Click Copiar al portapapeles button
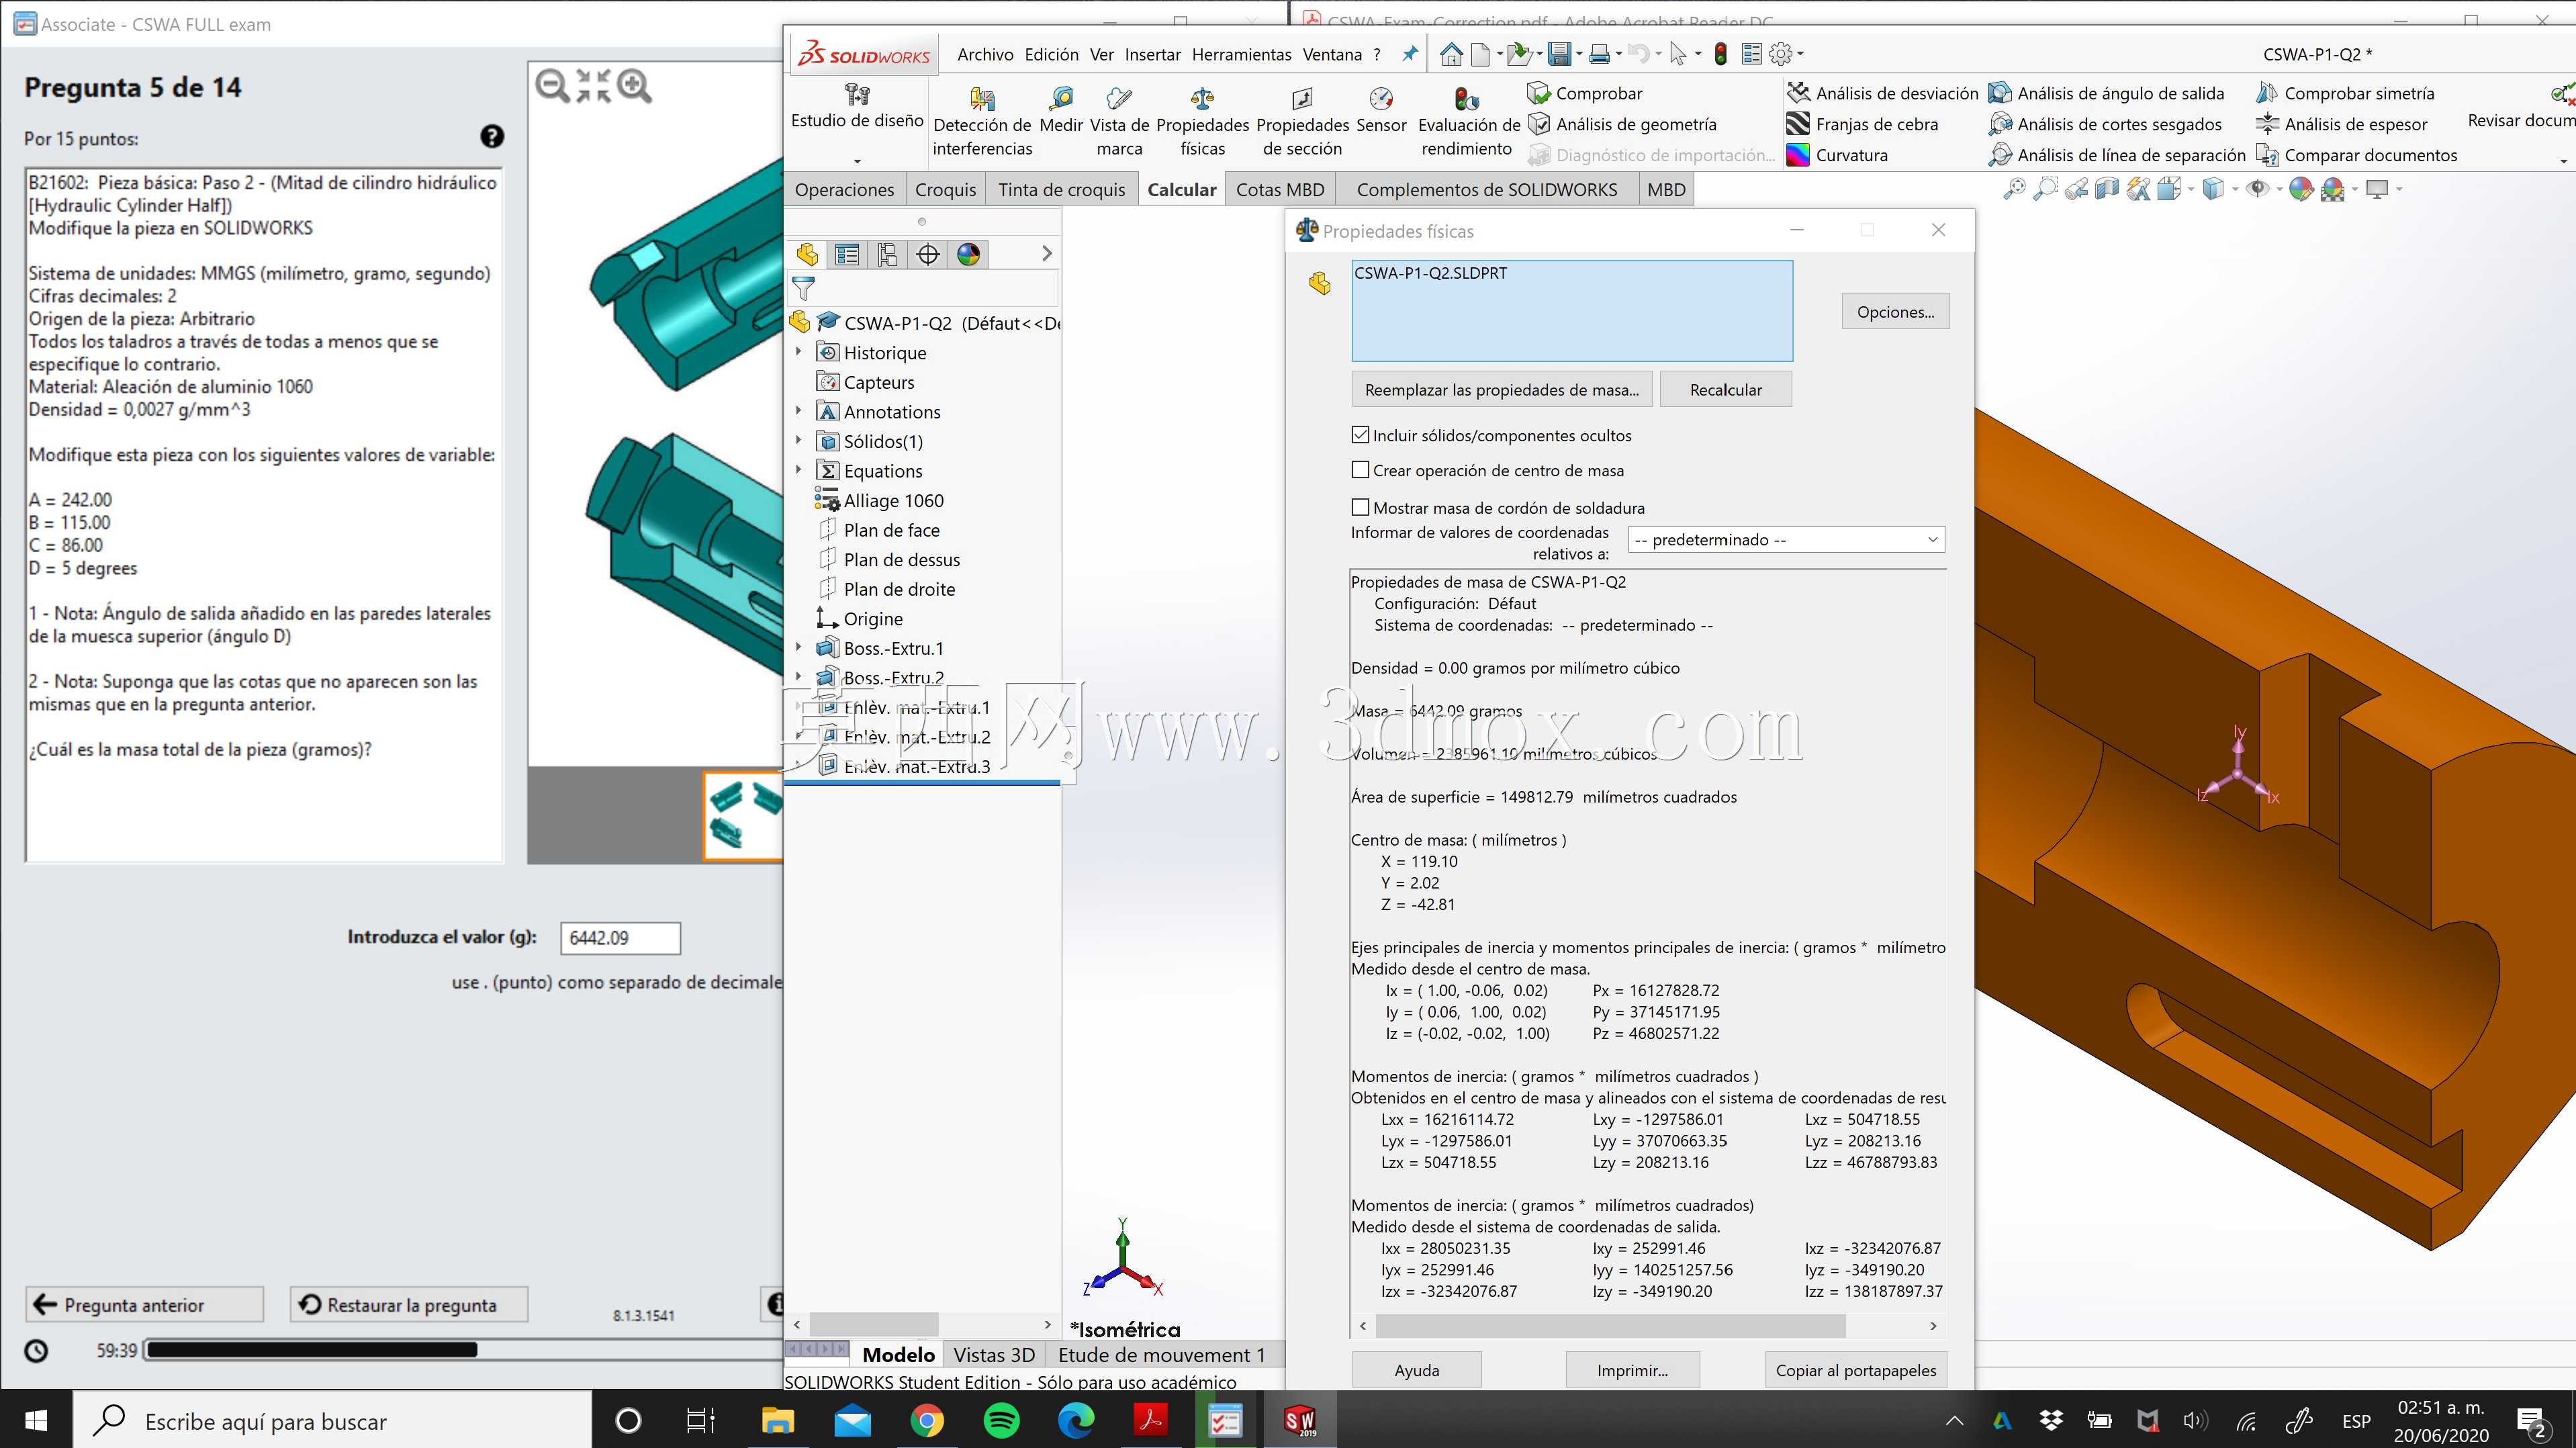Image resolution: width=2576 pixels, height=1448 pixels. (x=1855, y=1370)
